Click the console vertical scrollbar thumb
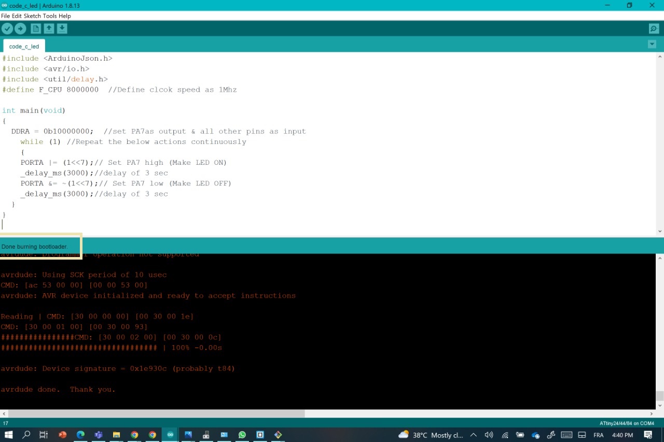Screen dimensions: 664x442 click(660, 396)
